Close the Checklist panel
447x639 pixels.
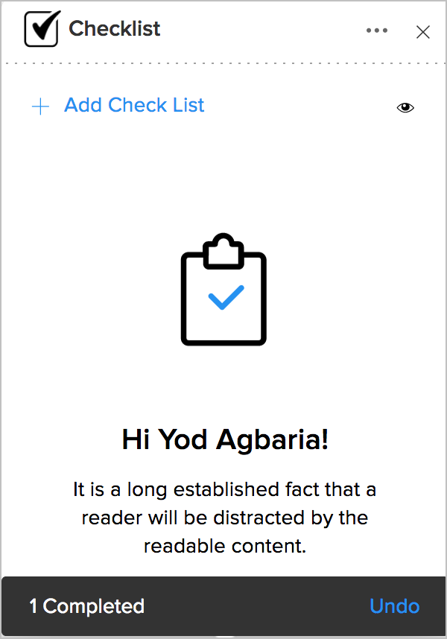(422, 32)
